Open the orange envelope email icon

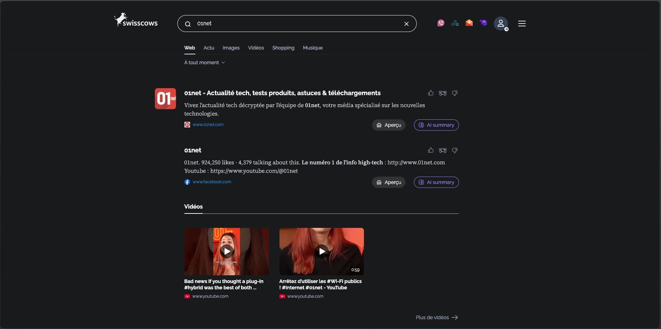click(469, 23)
